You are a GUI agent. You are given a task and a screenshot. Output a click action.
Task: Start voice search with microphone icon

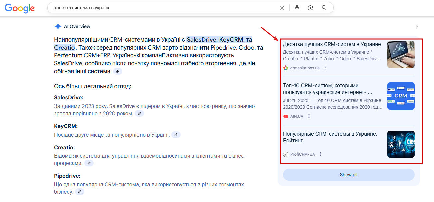click(x=297, y=8)
